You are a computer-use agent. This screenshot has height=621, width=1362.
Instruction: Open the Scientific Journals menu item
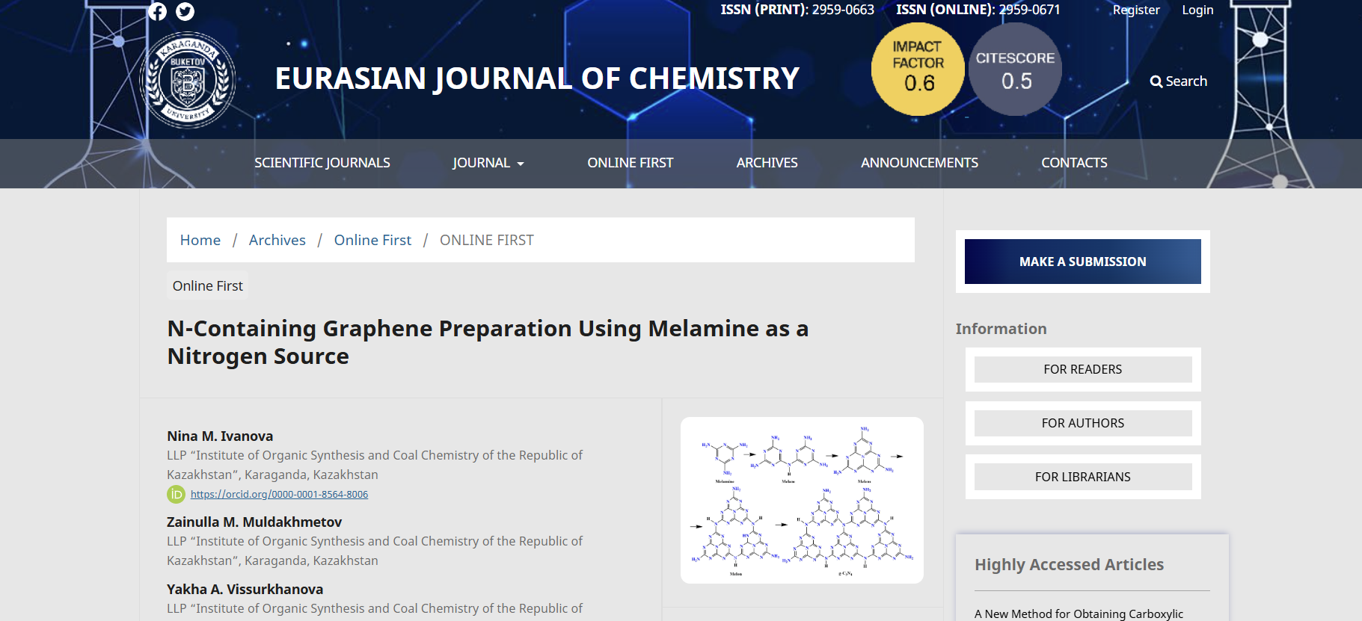coord(322,163)
